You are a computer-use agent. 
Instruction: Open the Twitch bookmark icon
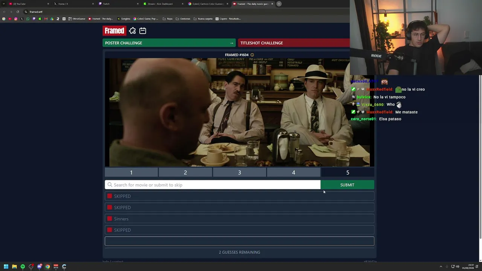pyautogui.click(x=34, y=19)
